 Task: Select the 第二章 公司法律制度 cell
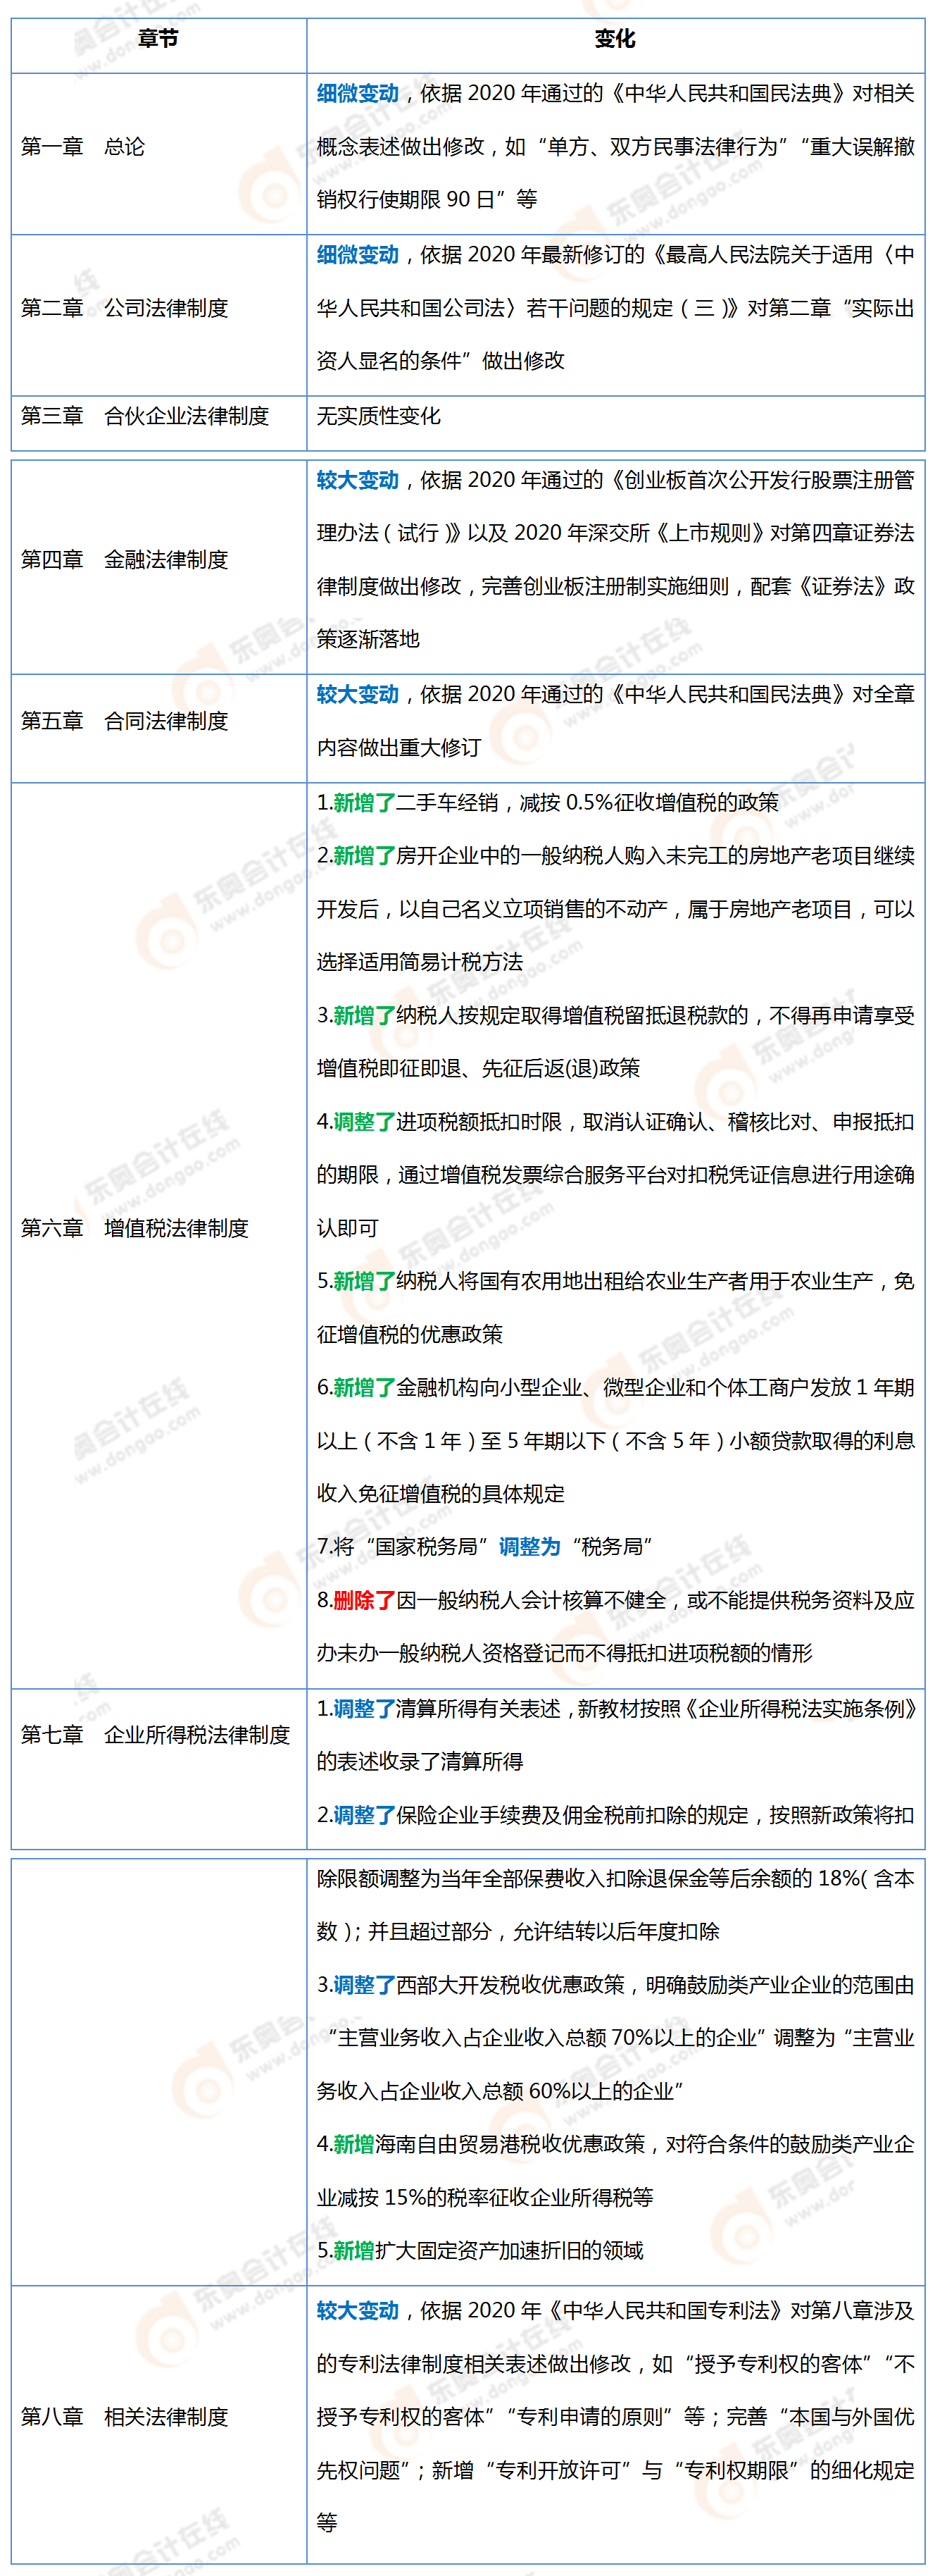(125, 308)
